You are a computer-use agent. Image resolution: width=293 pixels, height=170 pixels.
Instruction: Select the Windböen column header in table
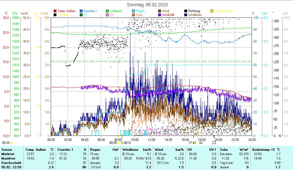(x=134, y=149)
